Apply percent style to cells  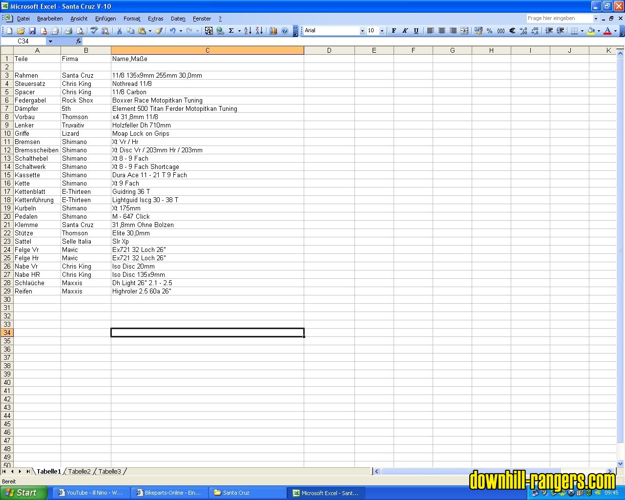489,31
